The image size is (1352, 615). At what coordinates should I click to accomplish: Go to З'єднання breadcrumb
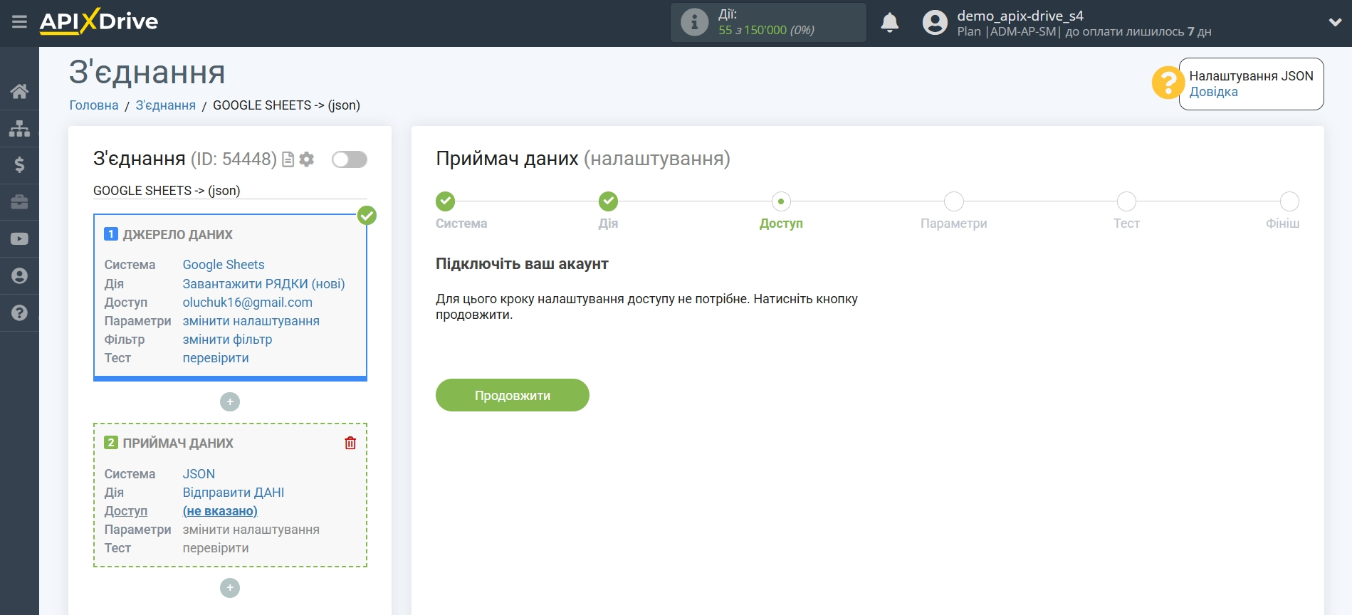165,105
